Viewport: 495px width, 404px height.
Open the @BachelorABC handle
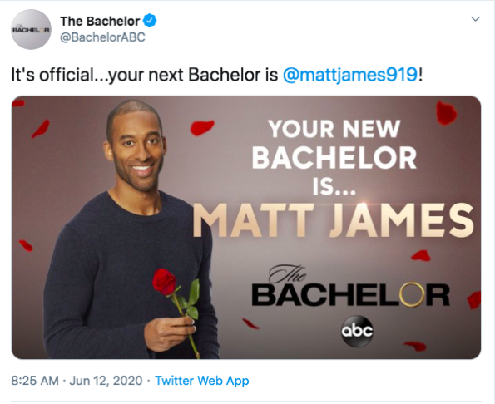tap(102, 37)
